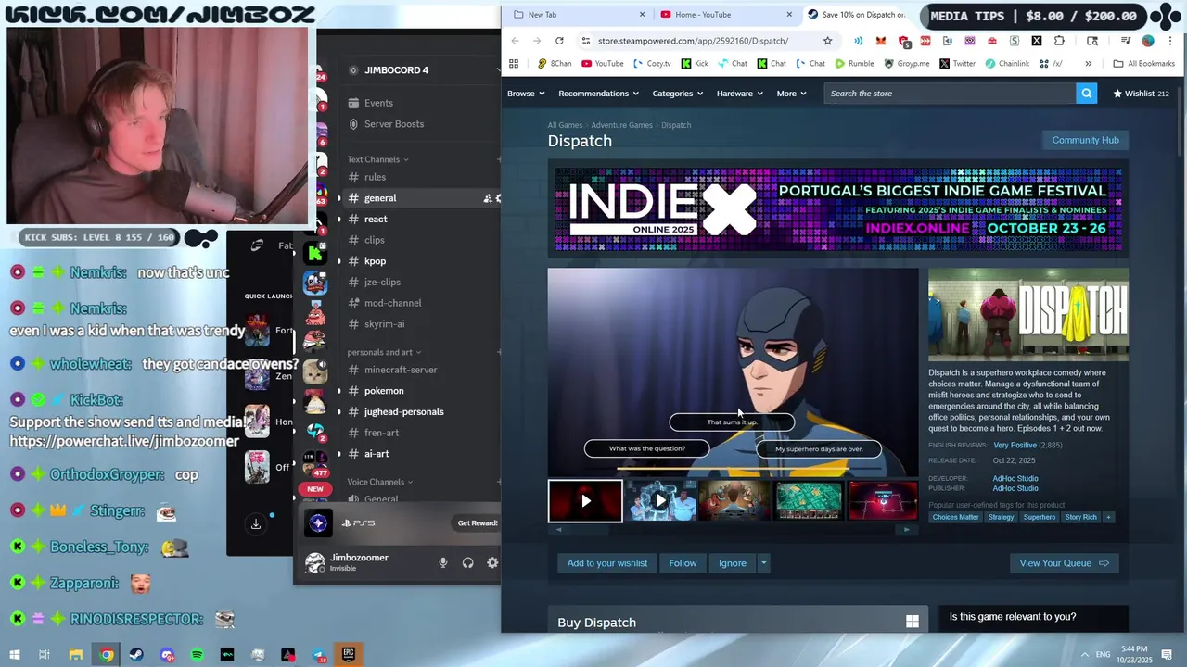Open the jughead-personals channel
Screen dimensions: 1187x667
(x=403, y=412)
